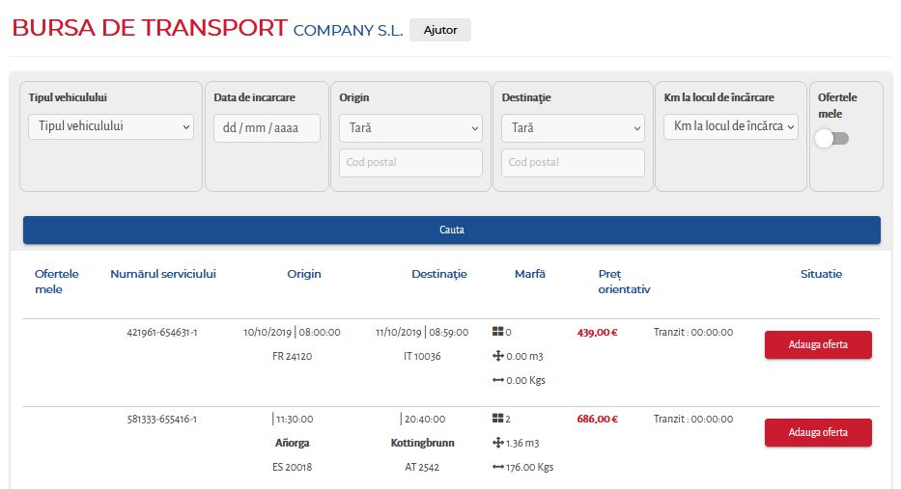The width and height of the screenshot is (901, 489).
Task: Click the Data de incarcare date field
Action: pyautogui.click(x=267, y=128)
